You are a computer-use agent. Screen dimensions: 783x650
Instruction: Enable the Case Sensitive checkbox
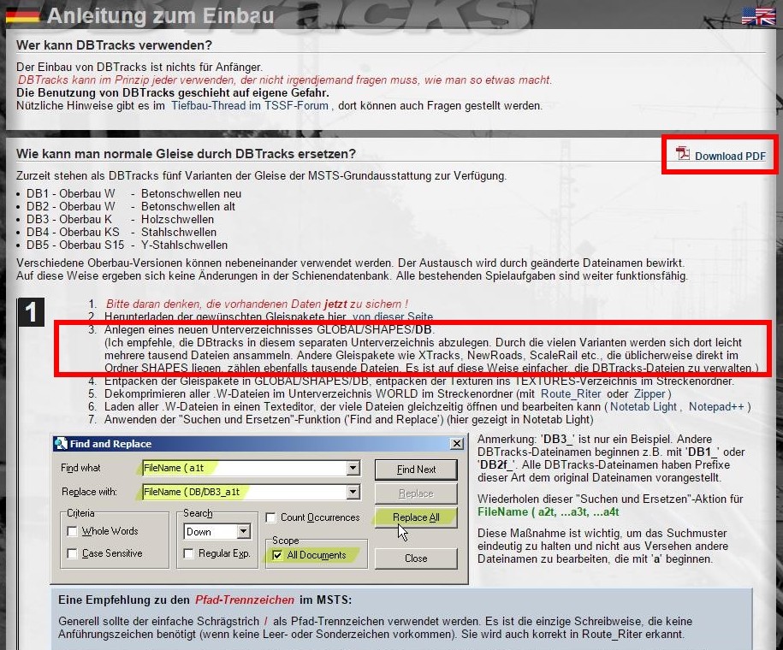click(74, 553)
